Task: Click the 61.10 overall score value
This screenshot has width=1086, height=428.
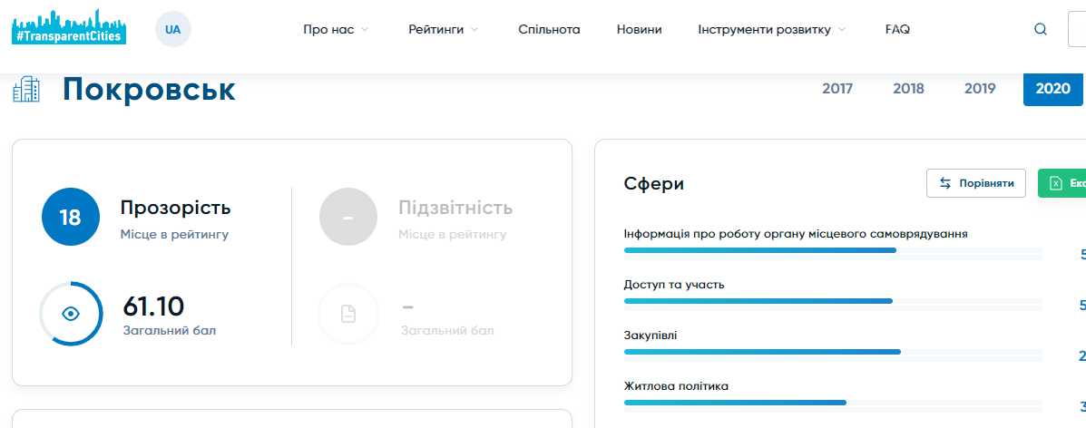Action: pos(153,306)
